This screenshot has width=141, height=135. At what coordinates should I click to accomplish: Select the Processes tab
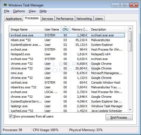click(x=32, y=18)
